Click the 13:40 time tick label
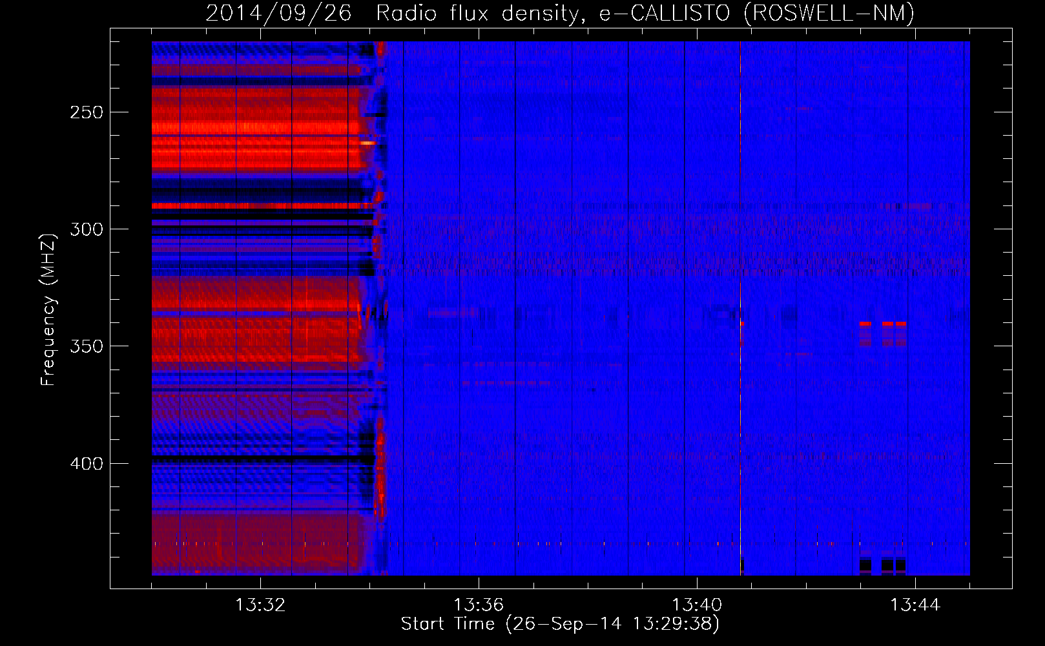The image size is (1045, 646). tap(697, 605)
